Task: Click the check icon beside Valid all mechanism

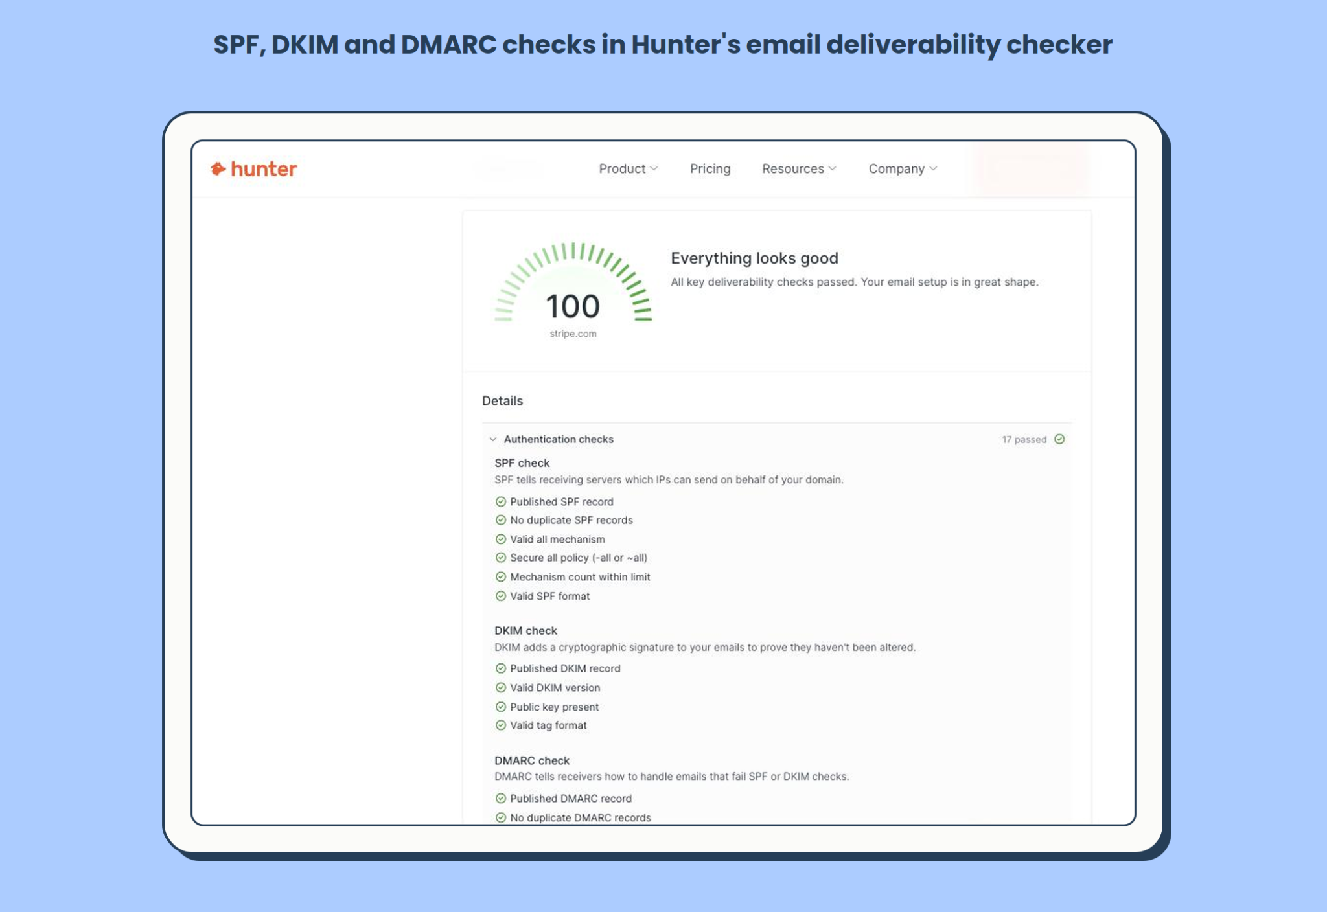Action: [500, 539]
